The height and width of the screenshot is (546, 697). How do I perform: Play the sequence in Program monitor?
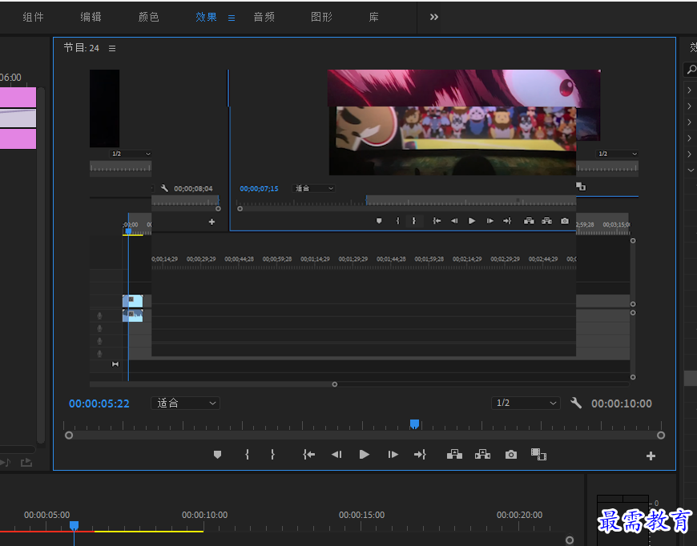[364, 455]
